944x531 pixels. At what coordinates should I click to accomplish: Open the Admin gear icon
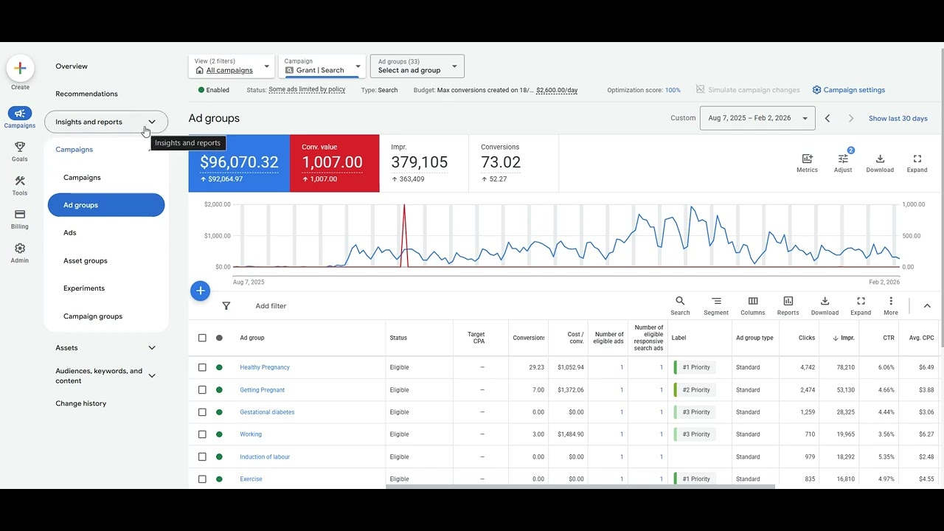coord(20,249)
